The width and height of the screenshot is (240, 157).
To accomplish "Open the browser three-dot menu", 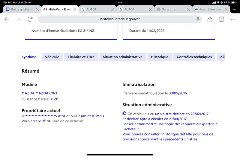I will 233,19.
